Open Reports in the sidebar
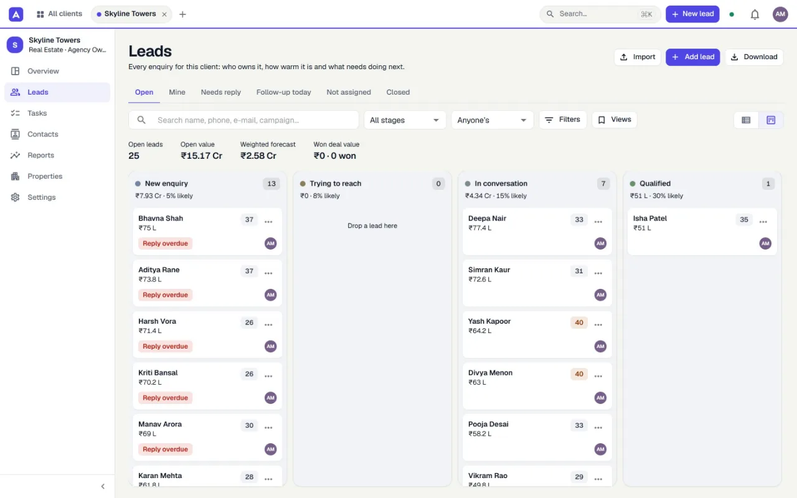Image resolution: width=797 pixels, height=498 pixels. (57, 156)
